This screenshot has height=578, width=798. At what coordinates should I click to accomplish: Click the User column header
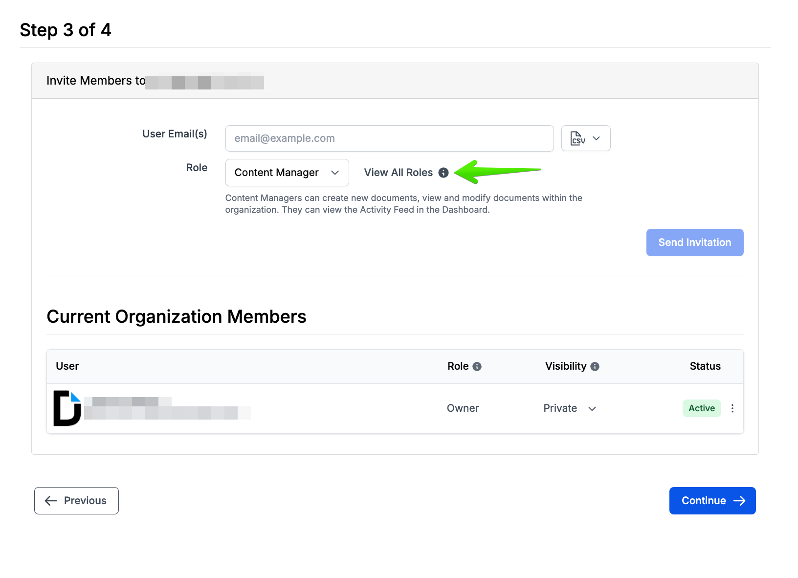pyautogui.click(x=67, y=366)
